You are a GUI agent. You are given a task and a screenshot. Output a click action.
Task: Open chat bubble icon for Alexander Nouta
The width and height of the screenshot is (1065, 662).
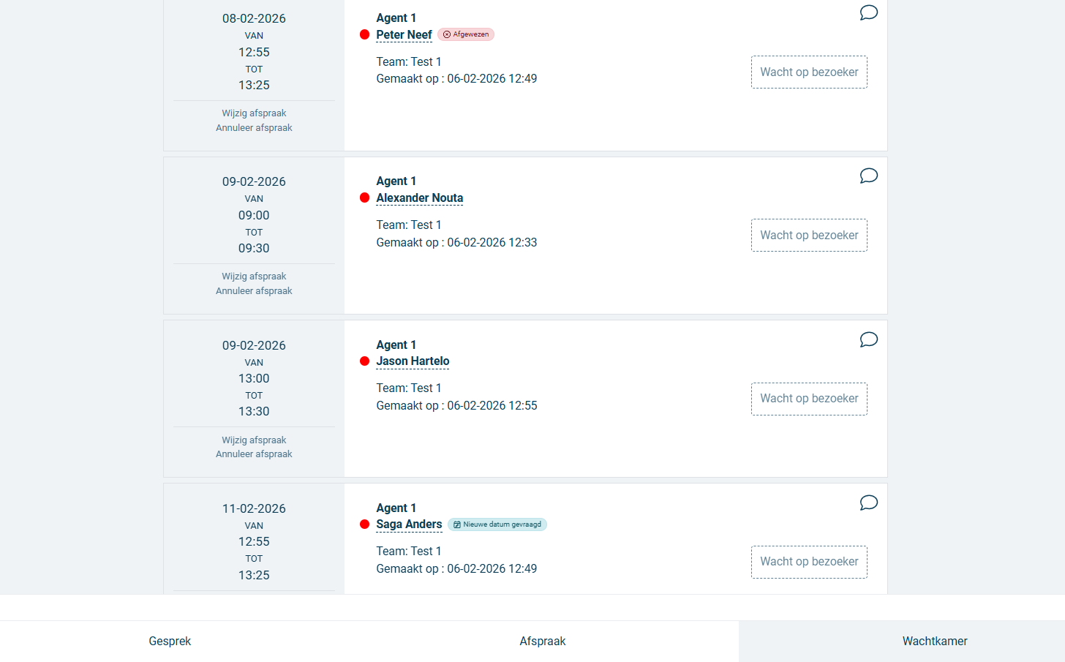[868, 176]
